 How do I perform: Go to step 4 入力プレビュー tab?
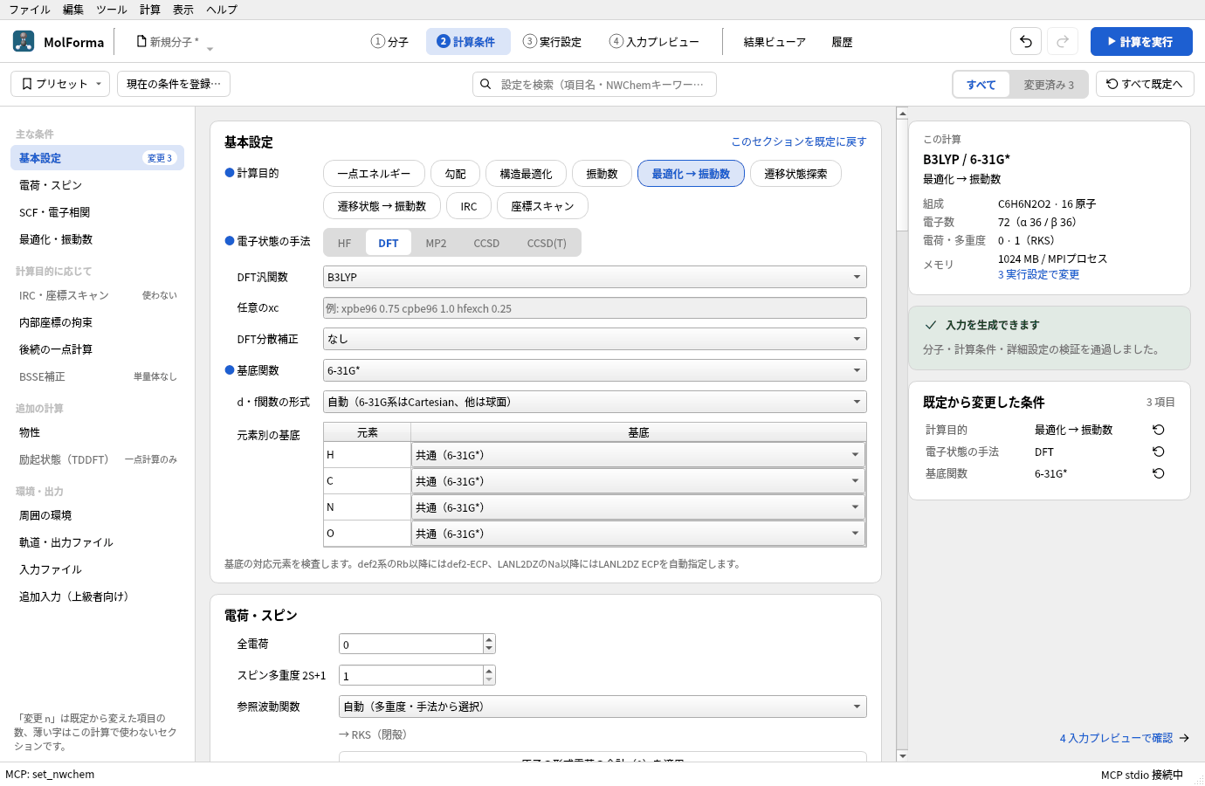654,41
